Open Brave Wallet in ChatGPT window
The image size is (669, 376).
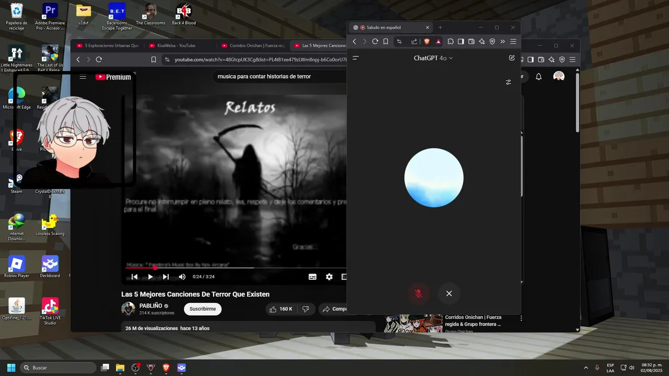pyautogui.click(x=471, y=42)
